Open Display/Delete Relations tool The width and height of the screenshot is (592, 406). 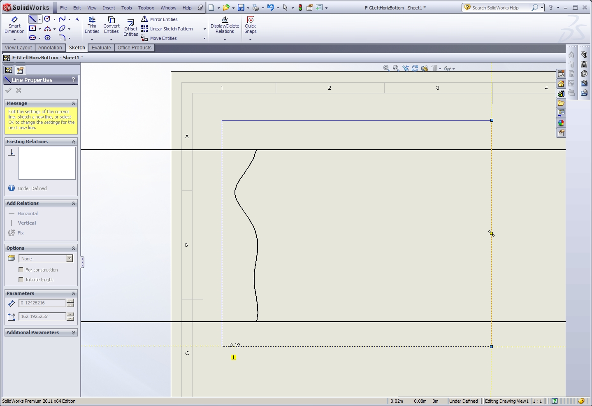(225, 25)
